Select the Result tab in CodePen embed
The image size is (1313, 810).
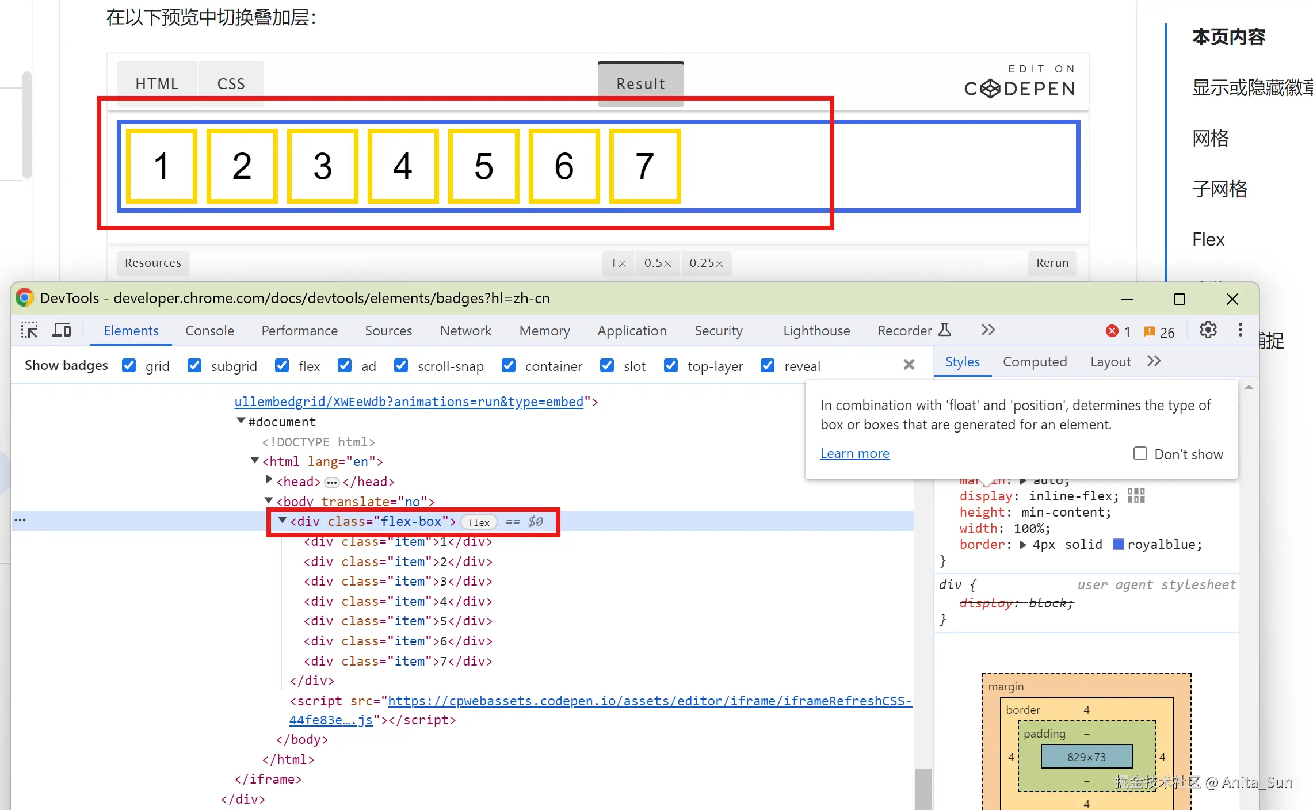641,84
